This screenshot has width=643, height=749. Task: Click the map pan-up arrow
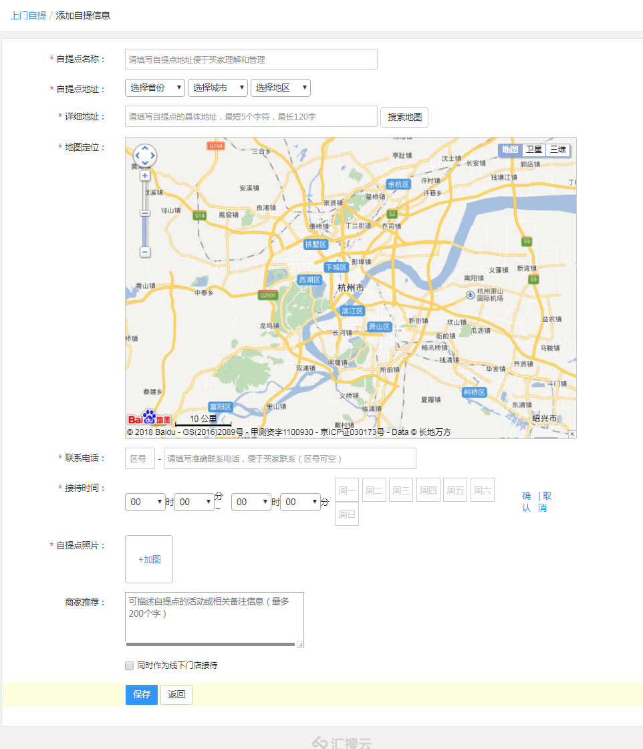pyautogui.click(x=145, y=148)
